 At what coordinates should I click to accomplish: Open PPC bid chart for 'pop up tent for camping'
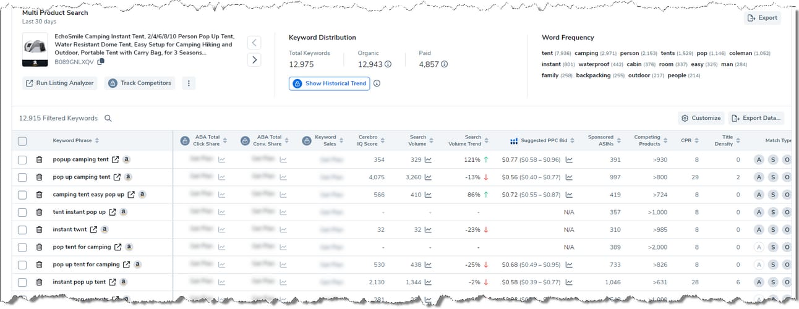[570, 265]
